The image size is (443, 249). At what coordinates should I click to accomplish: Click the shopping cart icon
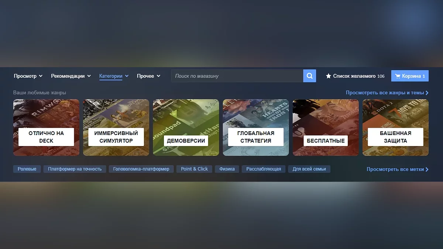398,76
